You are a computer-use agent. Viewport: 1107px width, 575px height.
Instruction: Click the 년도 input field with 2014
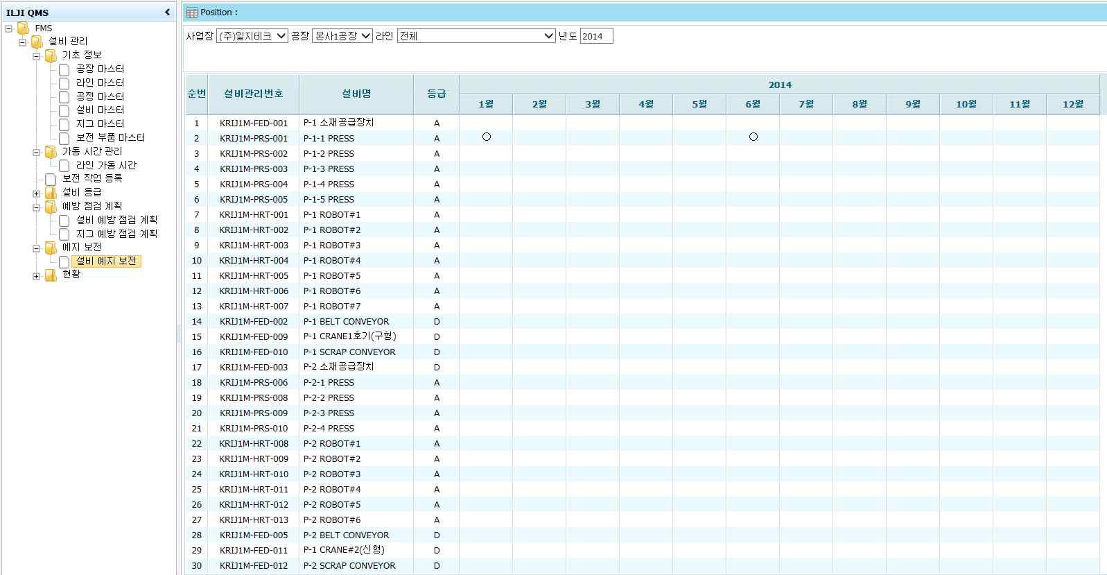596,36
